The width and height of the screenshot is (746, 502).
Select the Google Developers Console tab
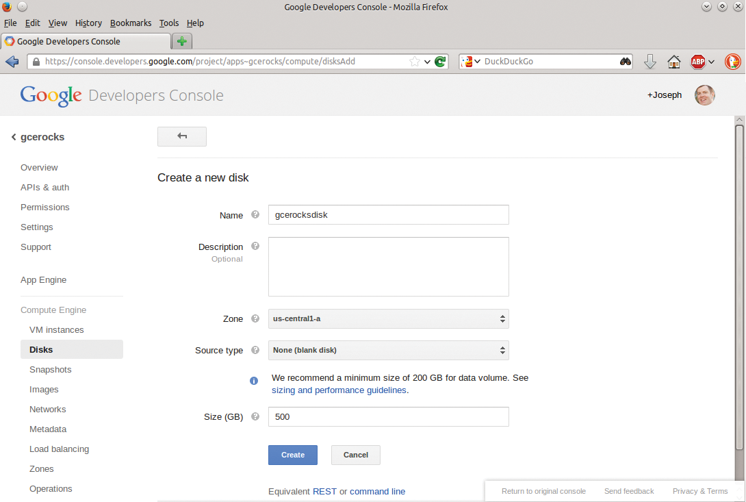(86, 42)
